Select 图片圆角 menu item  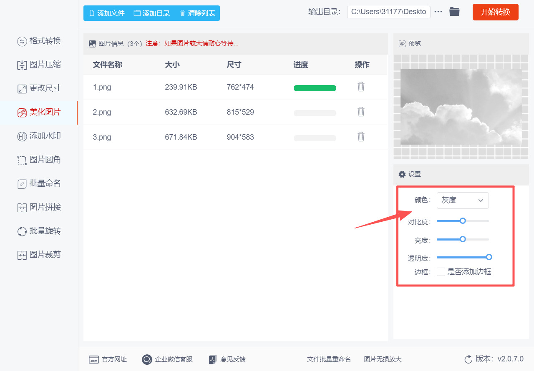pos(39,160)
